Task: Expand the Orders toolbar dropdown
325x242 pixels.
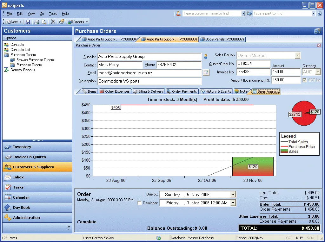Action: pyautogui.click(x=87, y=22)
